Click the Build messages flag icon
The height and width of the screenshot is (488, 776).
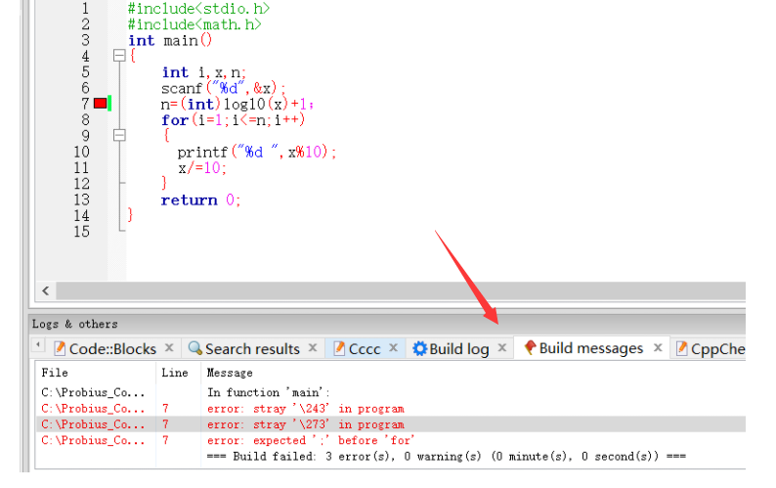(530, 348)
